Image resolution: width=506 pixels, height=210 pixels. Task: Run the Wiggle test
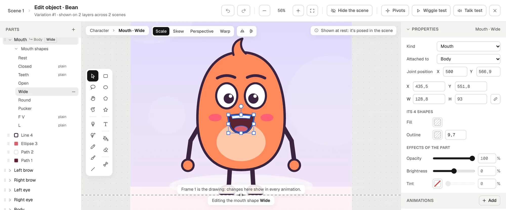pyautogui.click(x=431, y=11)
